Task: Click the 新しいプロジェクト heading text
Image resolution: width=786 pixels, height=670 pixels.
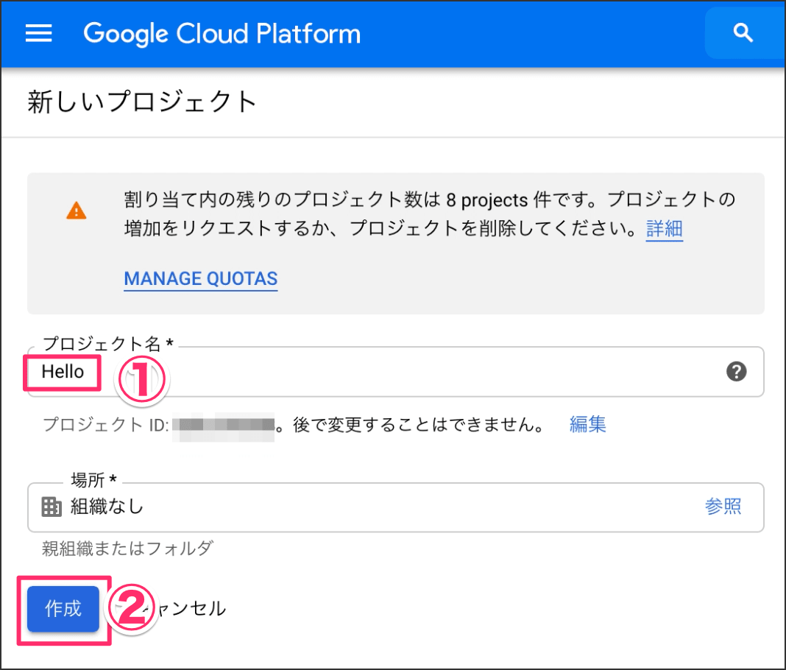Action: (x=142, y=102)
